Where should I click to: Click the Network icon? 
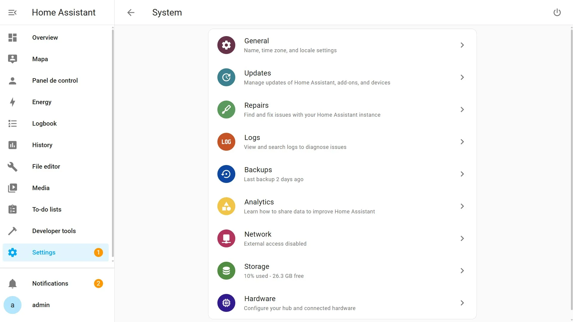click(226, 238)
